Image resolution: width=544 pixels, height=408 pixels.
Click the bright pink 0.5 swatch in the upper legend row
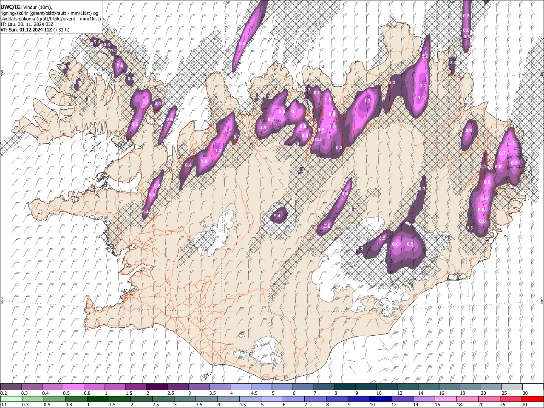[x=73, y=387]
